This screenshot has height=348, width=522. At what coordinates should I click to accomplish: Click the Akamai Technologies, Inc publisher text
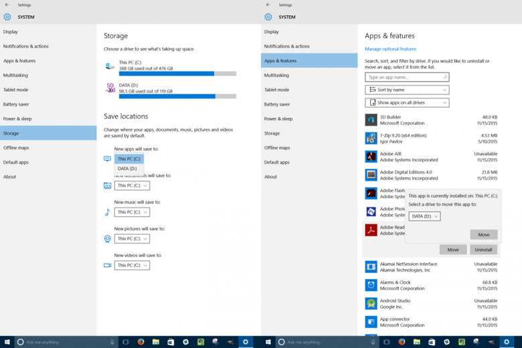click(405, 270)
